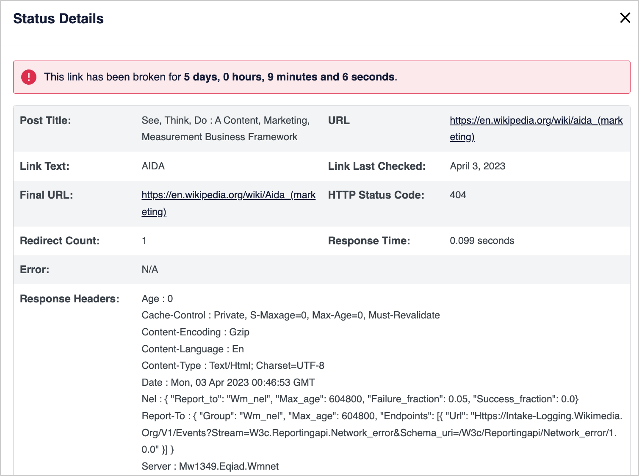Select the post title 'See, Think, Do' text

point(174,121)
